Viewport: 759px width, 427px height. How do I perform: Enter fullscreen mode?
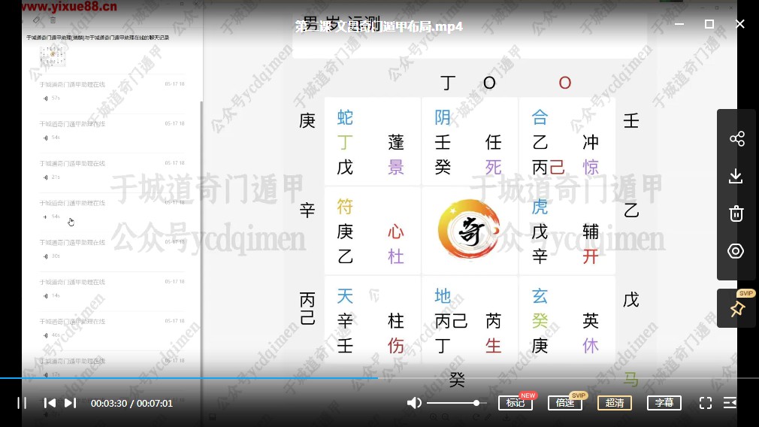(x=706, y=403)
